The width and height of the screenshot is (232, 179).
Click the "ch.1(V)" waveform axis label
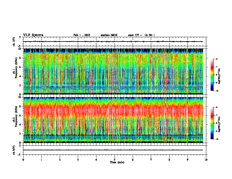click(14, 42)
